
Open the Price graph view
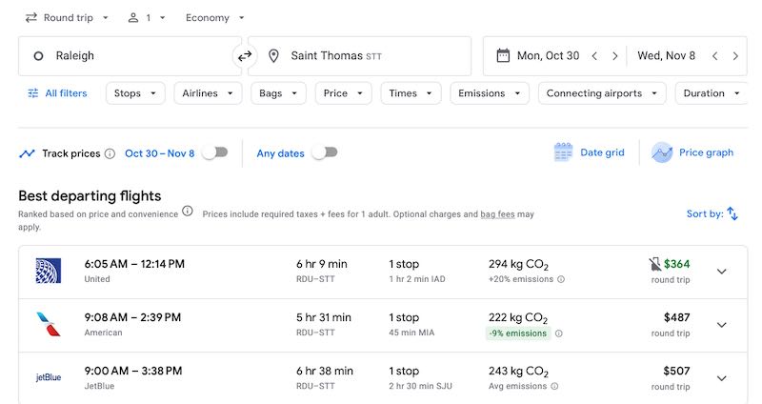coord(692,152)
